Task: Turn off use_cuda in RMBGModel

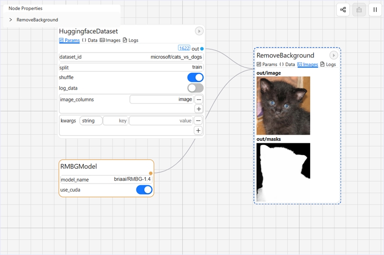Action: coord(144,190)
